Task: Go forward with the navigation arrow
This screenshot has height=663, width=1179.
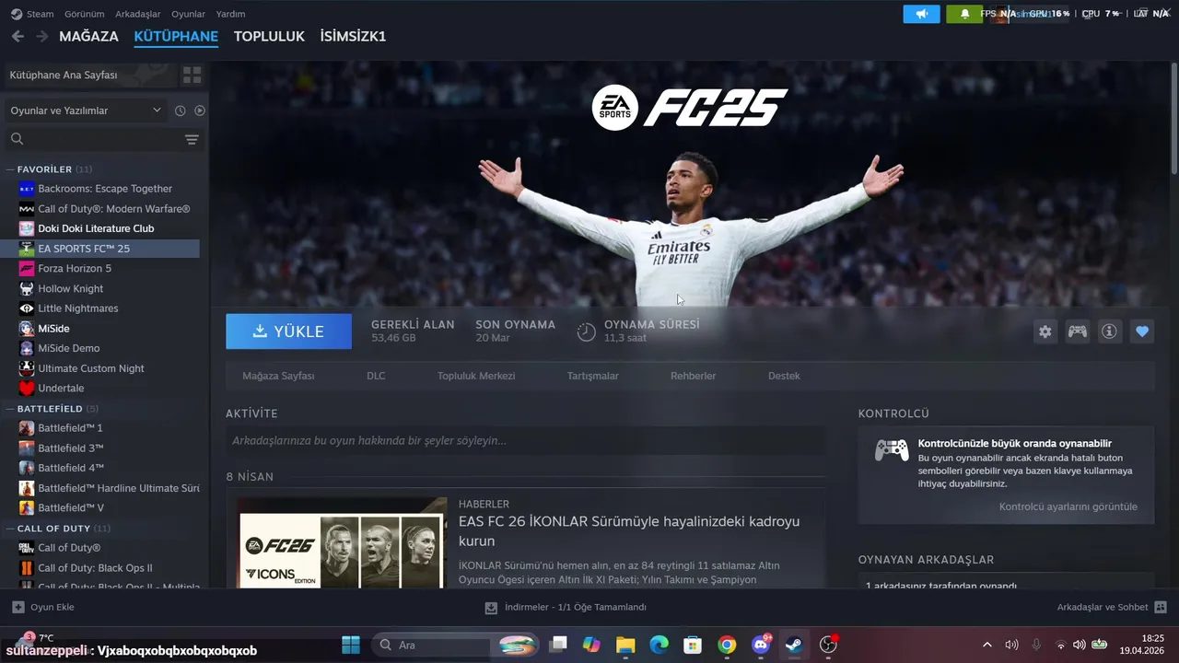Action: pyautogui.click(x=41, y=36)
